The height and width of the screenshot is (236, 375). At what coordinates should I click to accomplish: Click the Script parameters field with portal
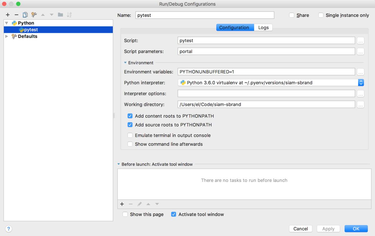pyautogui.click(x=266, y=52)
